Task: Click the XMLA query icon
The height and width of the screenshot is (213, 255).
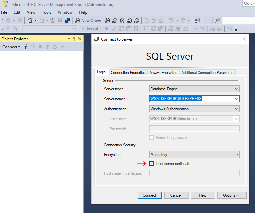Action: click(129, 20)
